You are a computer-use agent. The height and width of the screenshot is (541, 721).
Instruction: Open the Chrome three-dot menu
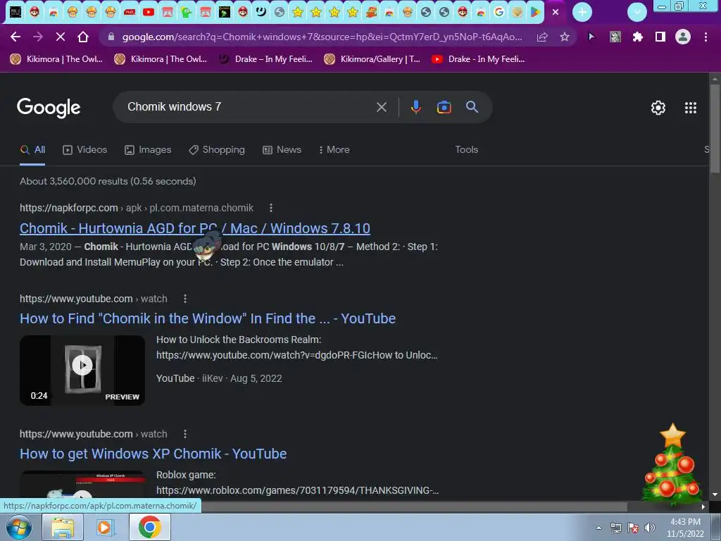coord(706,37)
